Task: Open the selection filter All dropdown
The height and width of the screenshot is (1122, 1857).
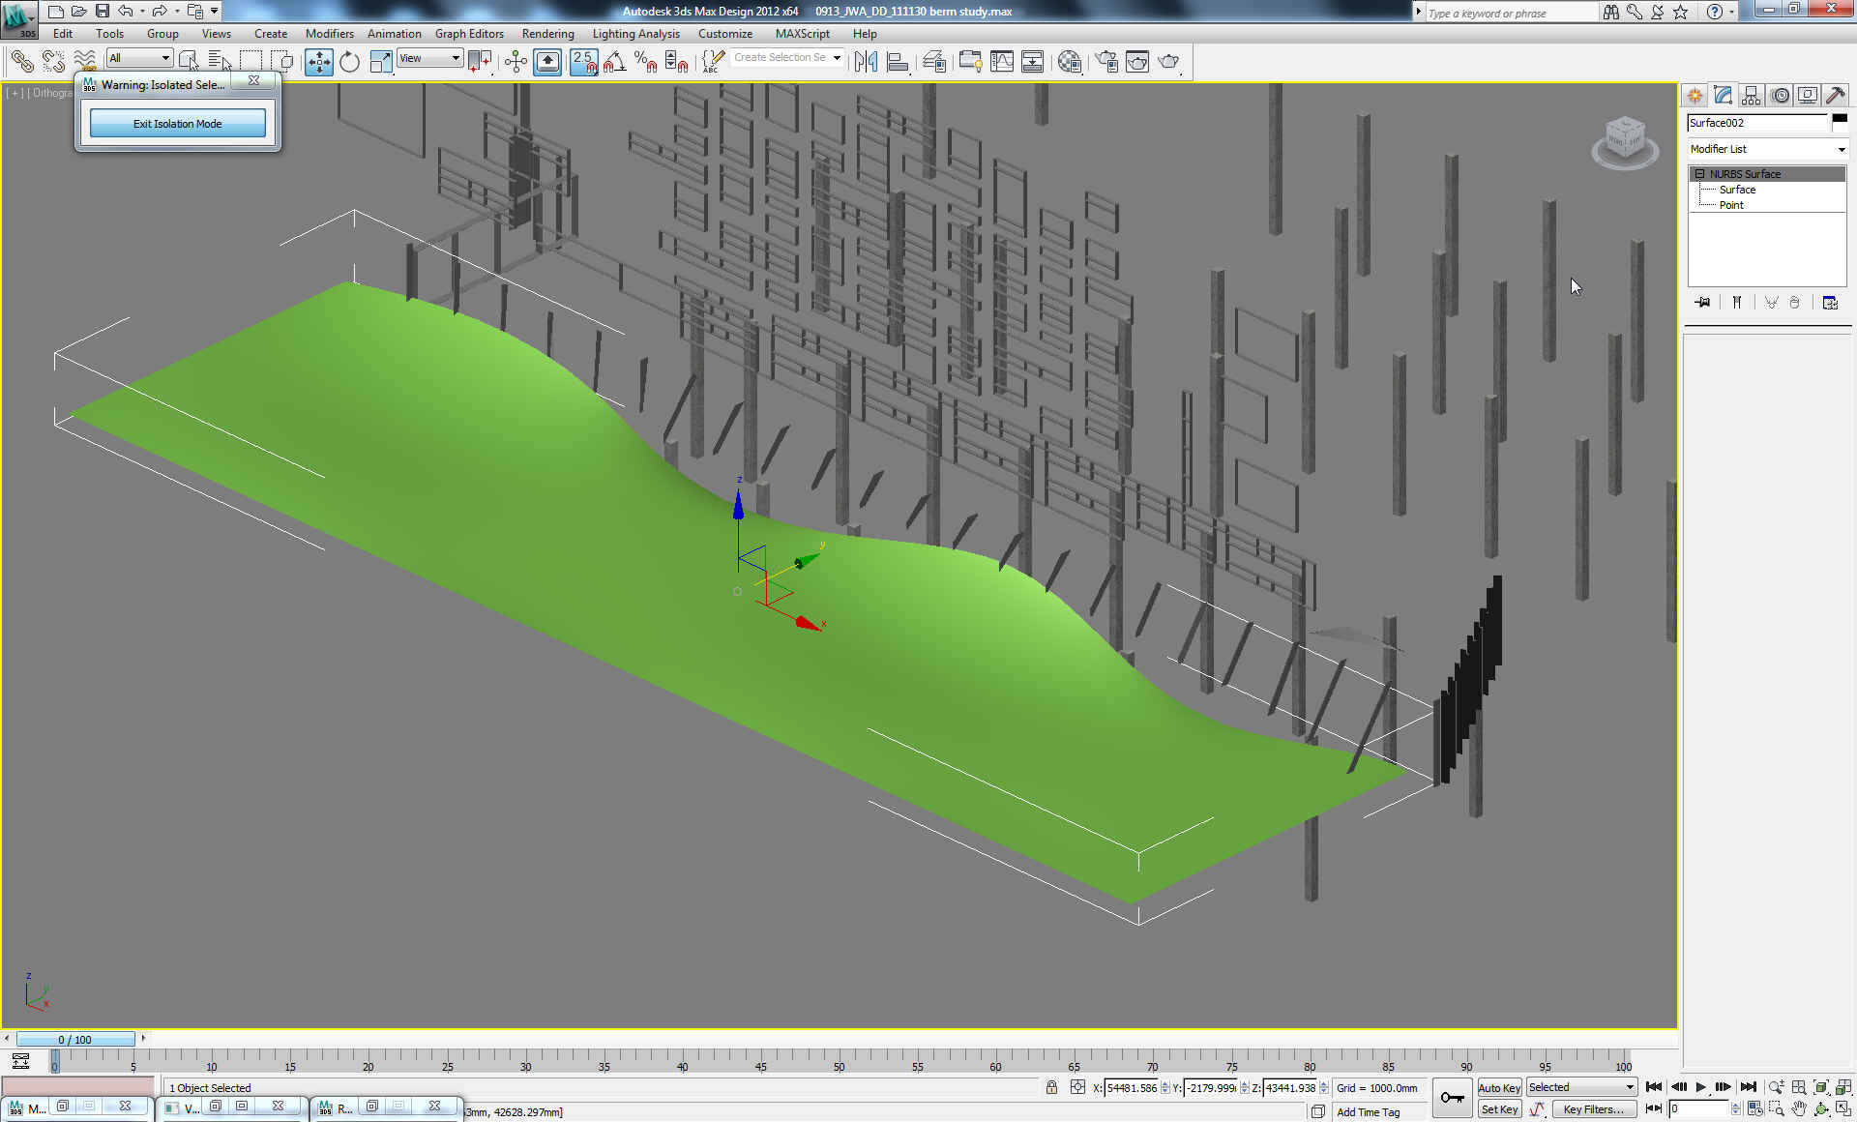Action: pos(139,58)
